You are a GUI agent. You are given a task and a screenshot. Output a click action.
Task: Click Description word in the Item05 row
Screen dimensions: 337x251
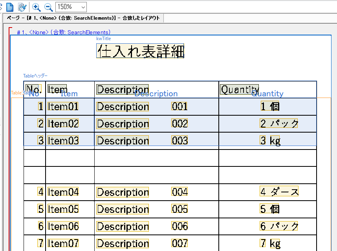coord(123,209)
